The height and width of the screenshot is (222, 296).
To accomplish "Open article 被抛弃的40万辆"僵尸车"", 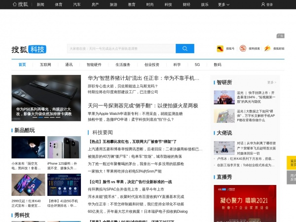I will (135, 156).
